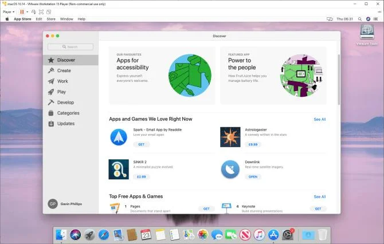Select the SINKR 2 app icon
The width and height of the screenshot is (384, 244).
[x=119, y=170]
